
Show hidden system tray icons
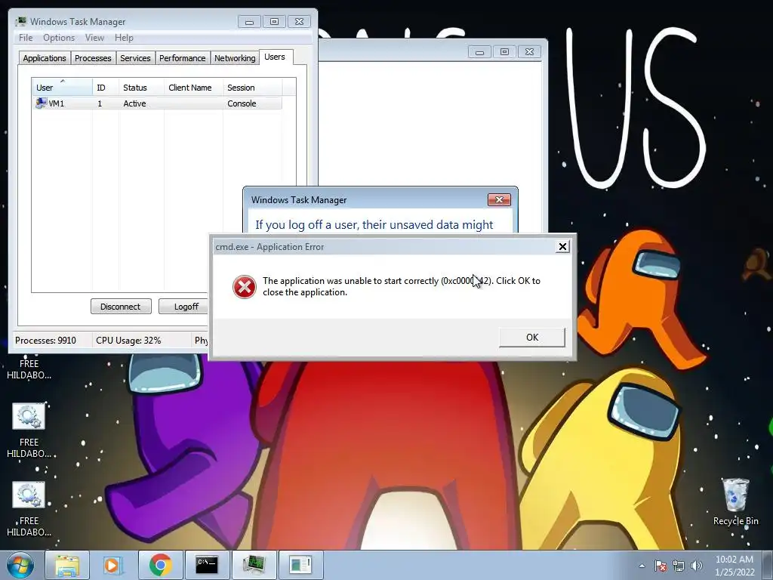pyautogui.click(x=642, y=566)
